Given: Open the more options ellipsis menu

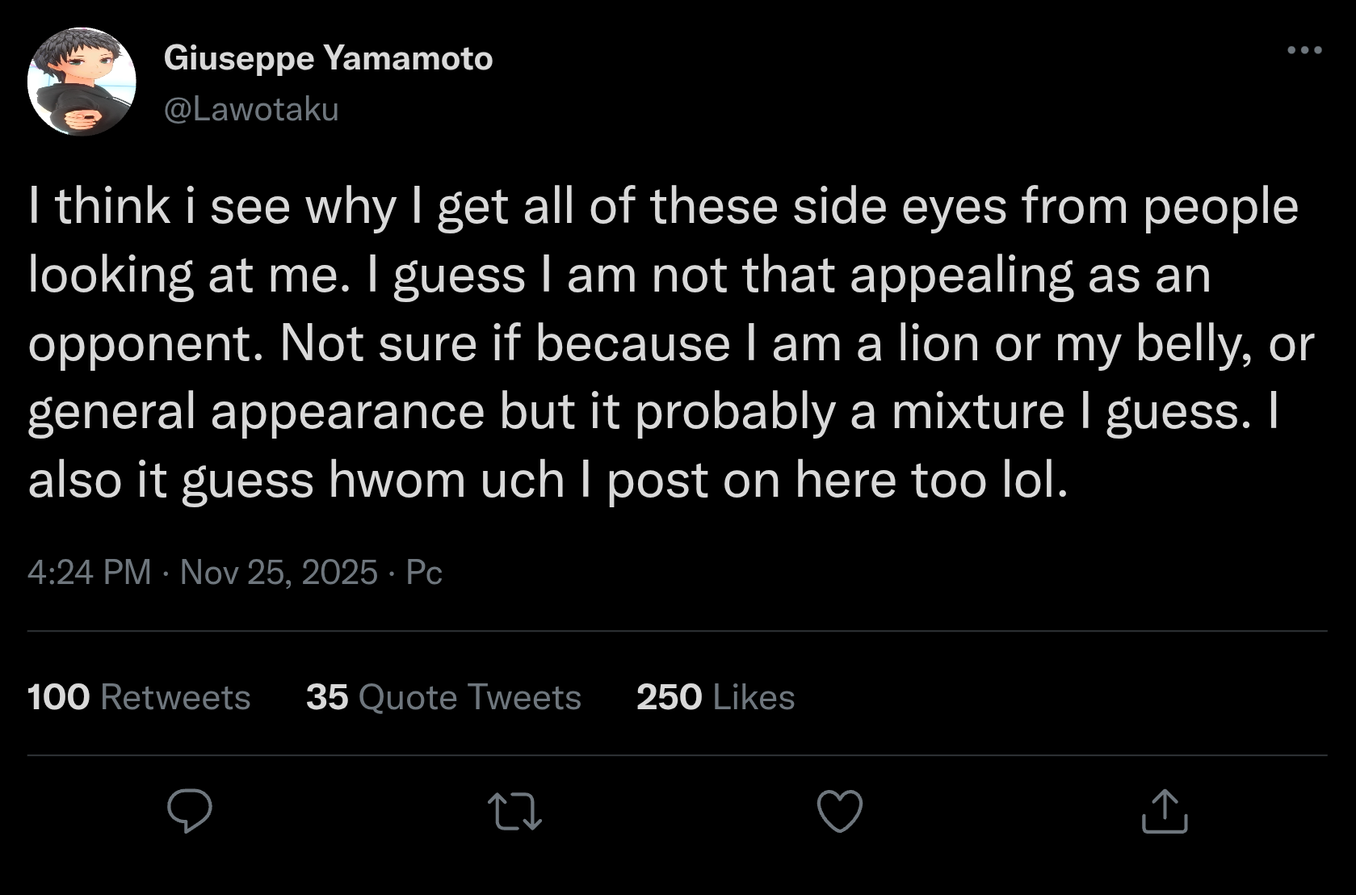Looking at the screenshot, I should [x=1304, y=51].
